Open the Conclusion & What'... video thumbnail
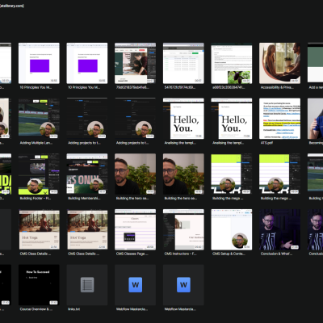This screenshot has height=323, width=323. (x=279, y=229)
